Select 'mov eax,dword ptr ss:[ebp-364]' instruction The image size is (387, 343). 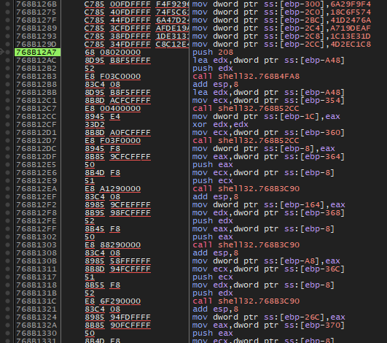(x=268, y=157)
